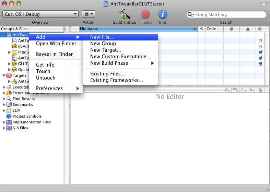This screenshot has width=270, height=192.
Task: Click Existing Frameworks... in the submenu
Action: click(117, 80)
